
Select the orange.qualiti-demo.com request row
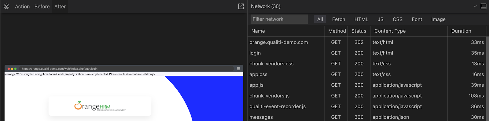coord(367,42)
